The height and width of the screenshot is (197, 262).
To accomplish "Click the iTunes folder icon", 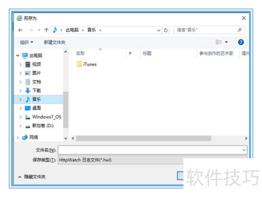I will pyautogui.click(x=79, y=64).
